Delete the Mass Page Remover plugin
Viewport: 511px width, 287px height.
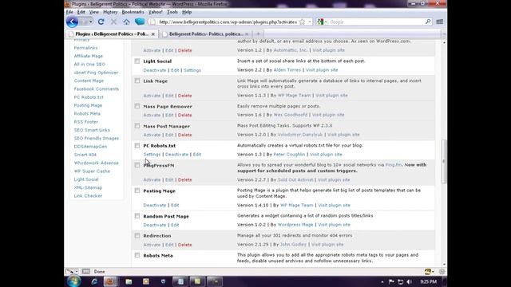184,115
